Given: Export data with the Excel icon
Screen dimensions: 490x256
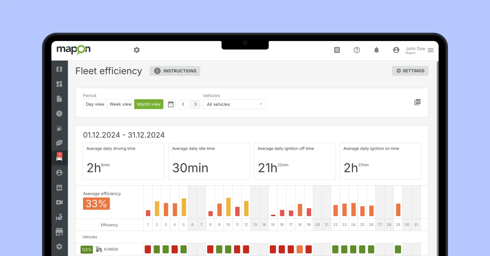Looking at the screenshot, I should (x=417, y=102).
